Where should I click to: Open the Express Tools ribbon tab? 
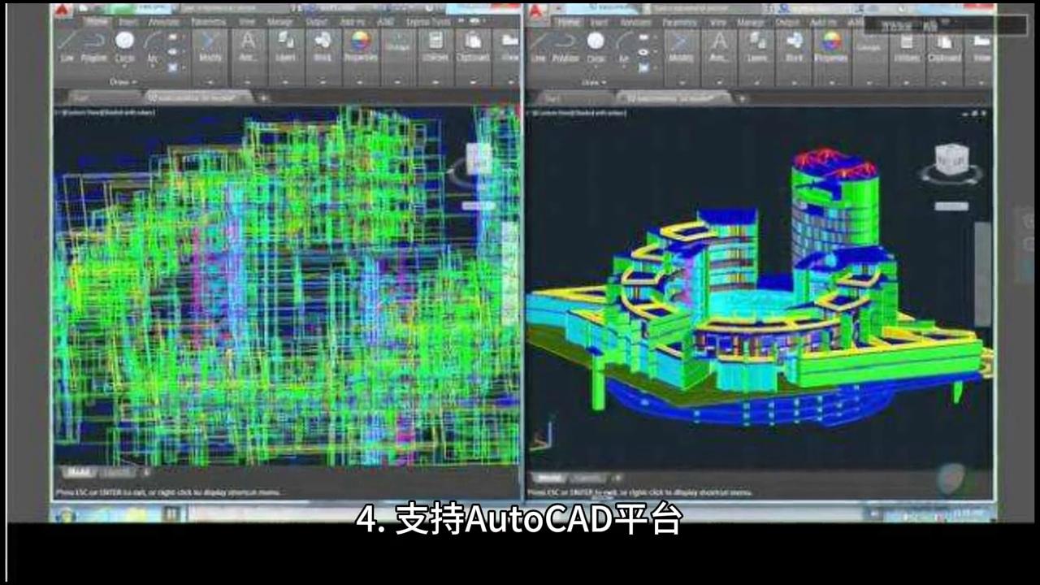pyautogui.click(x=421, y=22)
